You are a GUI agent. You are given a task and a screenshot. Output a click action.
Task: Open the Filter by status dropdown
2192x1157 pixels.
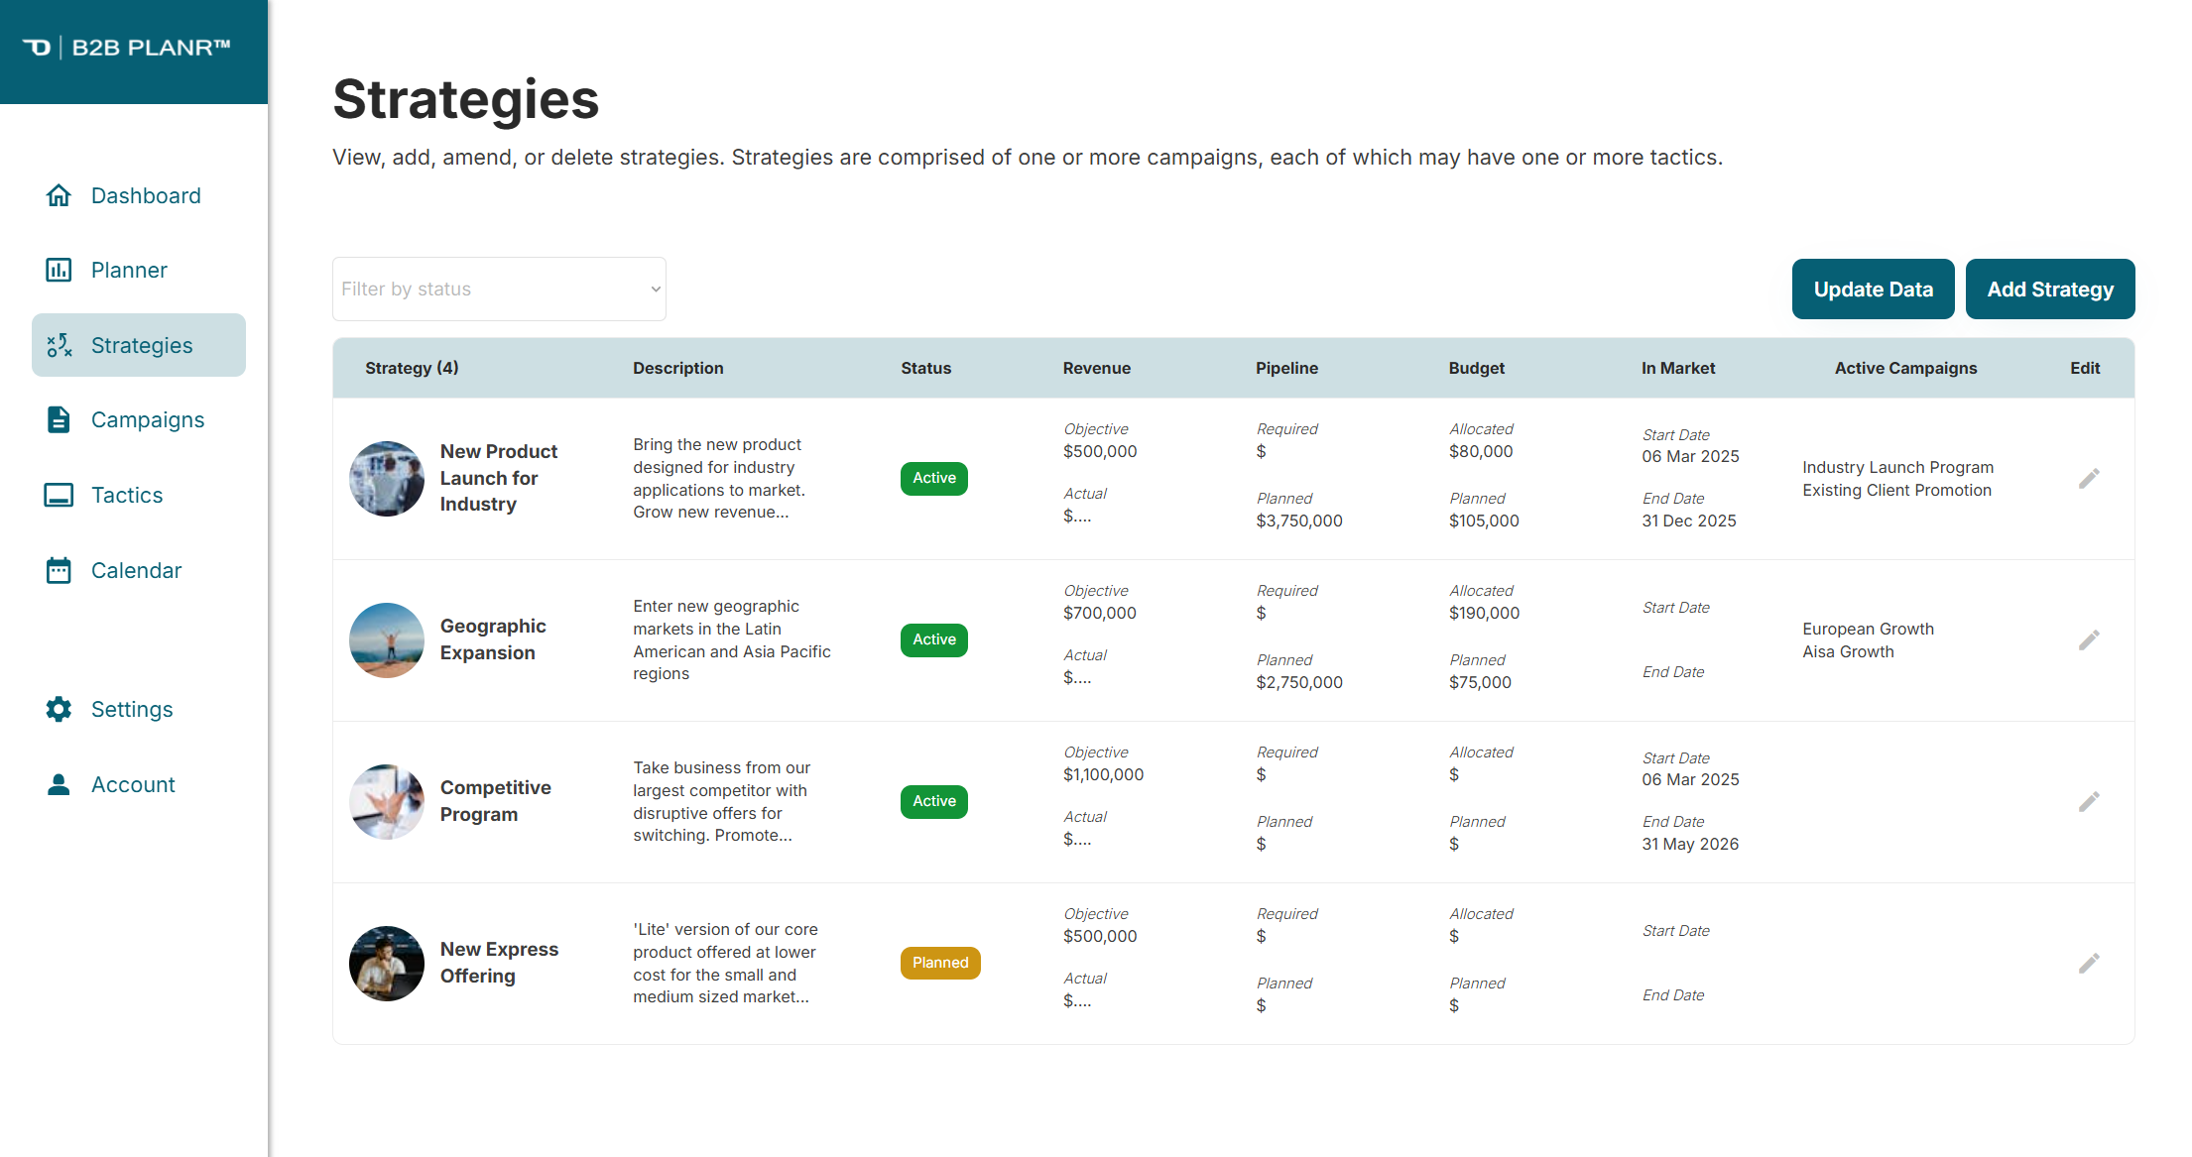pyautogui.click(x=499, y=289)
